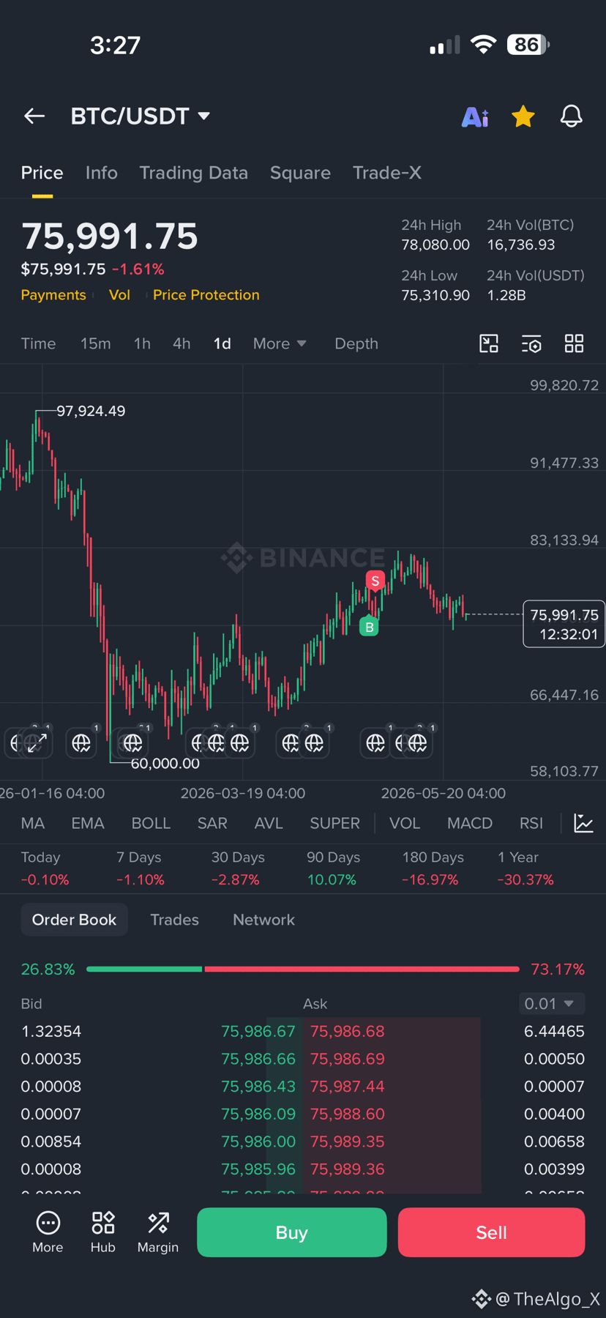Switch to the Price tab
This screenshot has height=1318, width=606.
click(42, 173)
